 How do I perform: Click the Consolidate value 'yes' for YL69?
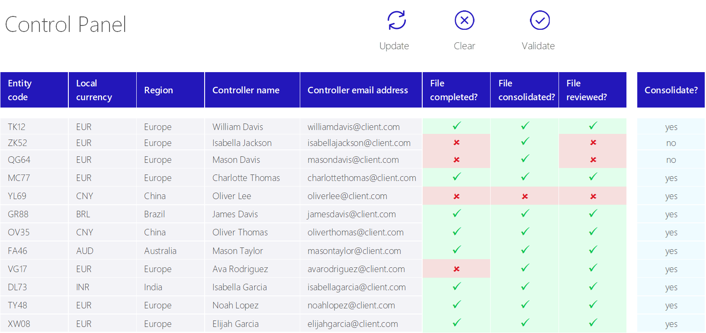pyautogui.click(x=671, y=197)
